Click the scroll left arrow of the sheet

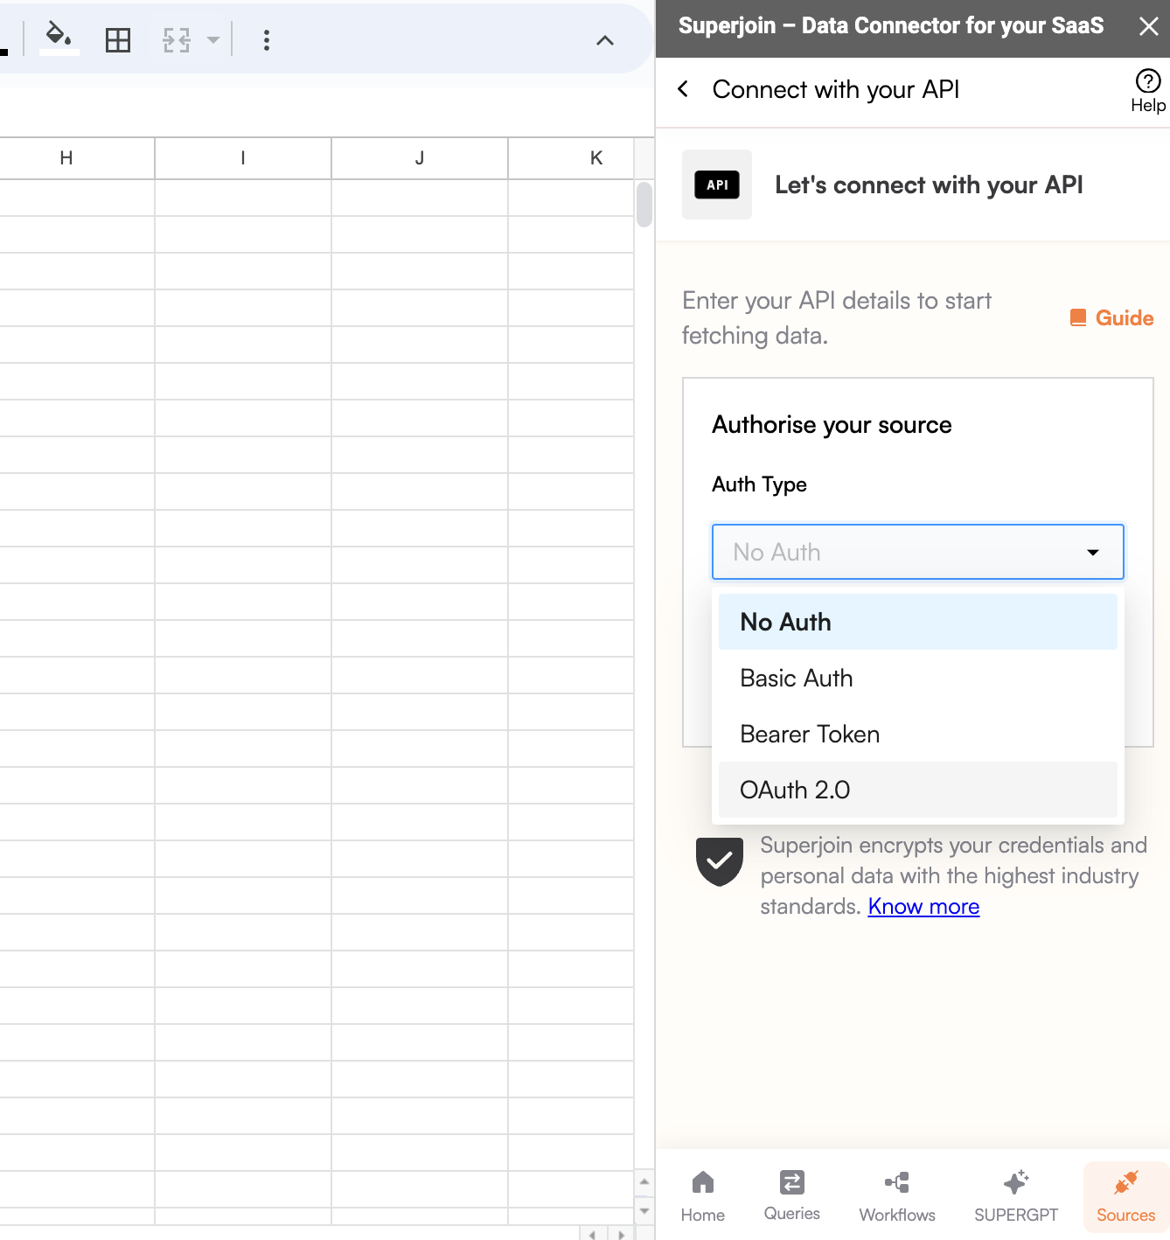click(x=593, y=1234)
